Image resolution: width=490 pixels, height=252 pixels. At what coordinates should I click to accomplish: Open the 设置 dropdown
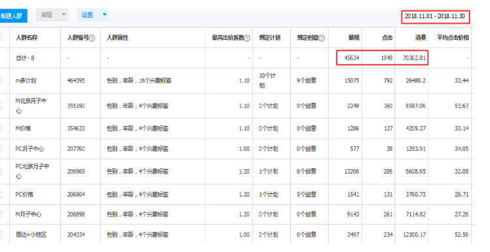93,15
